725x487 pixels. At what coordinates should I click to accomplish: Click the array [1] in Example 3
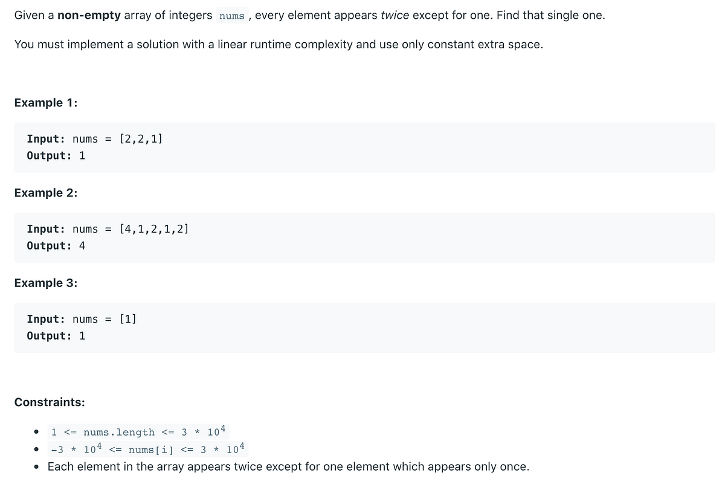[x=128, y=319]
